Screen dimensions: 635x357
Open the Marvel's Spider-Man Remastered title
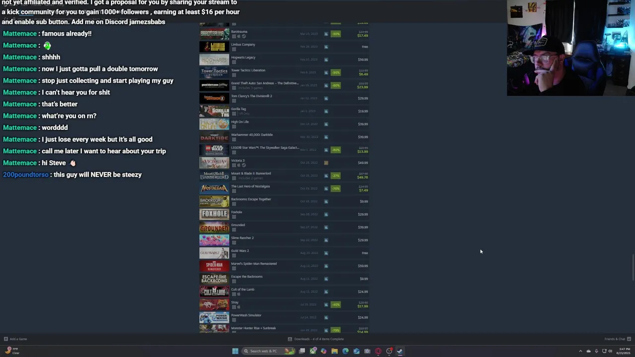[x=254, y=264]
